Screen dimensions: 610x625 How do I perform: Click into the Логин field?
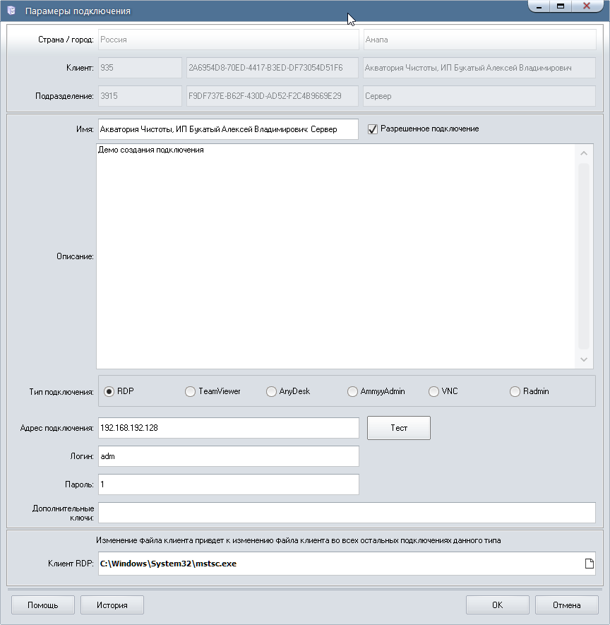227,456
